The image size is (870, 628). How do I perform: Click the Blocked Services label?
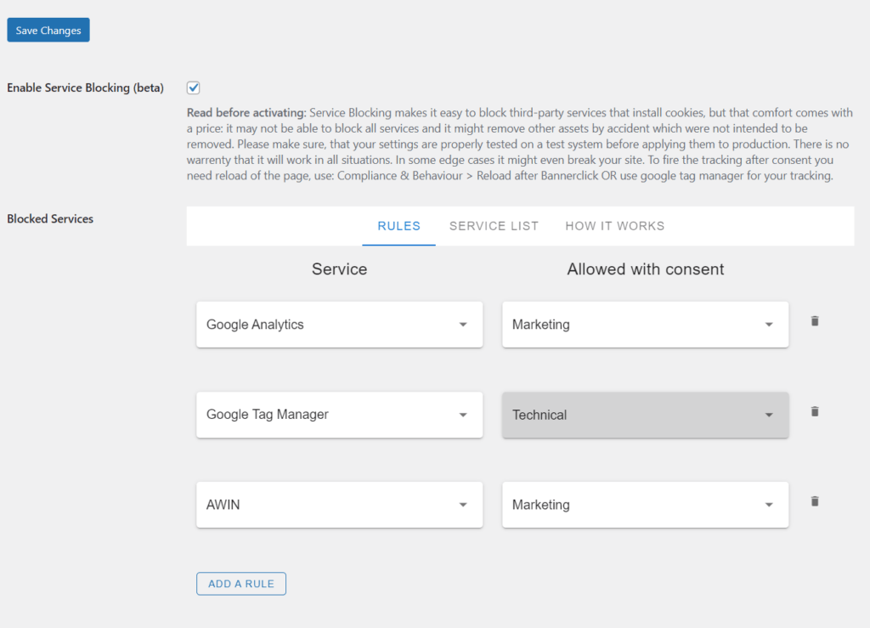point(50,218)
